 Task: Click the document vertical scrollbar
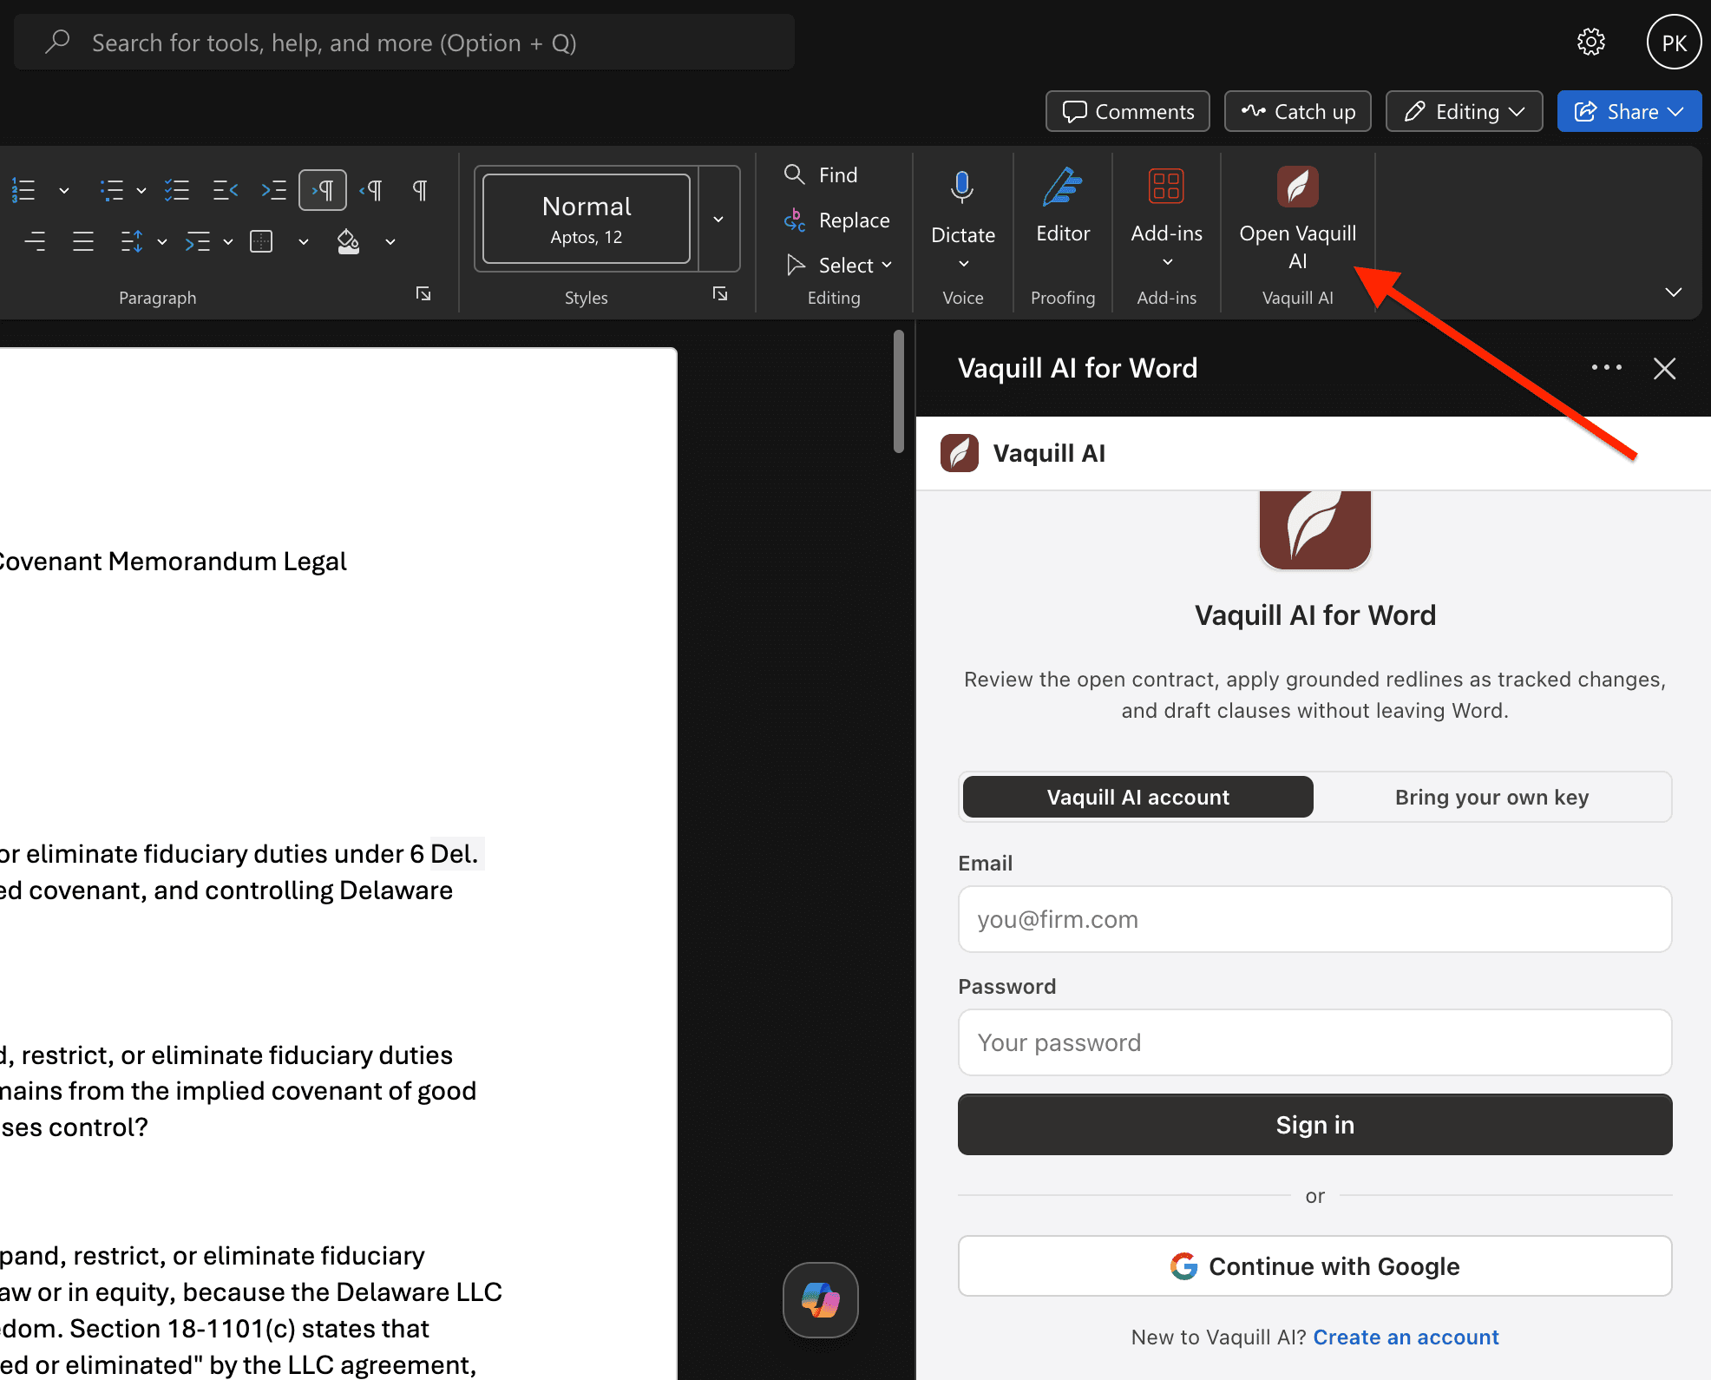(899, 391)
